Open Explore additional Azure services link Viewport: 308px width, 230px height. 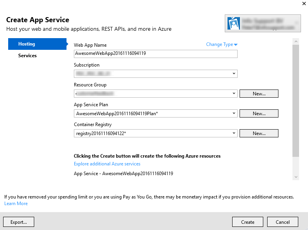(x=107, y=164)
